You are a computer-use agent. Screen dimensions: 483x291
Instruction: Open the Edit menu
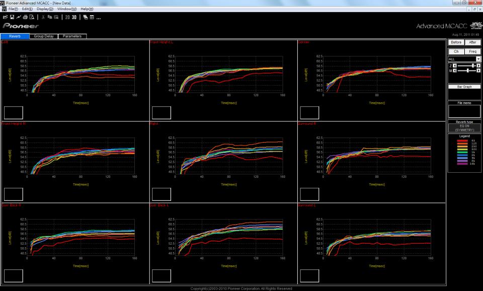click(x=27, y=9)
